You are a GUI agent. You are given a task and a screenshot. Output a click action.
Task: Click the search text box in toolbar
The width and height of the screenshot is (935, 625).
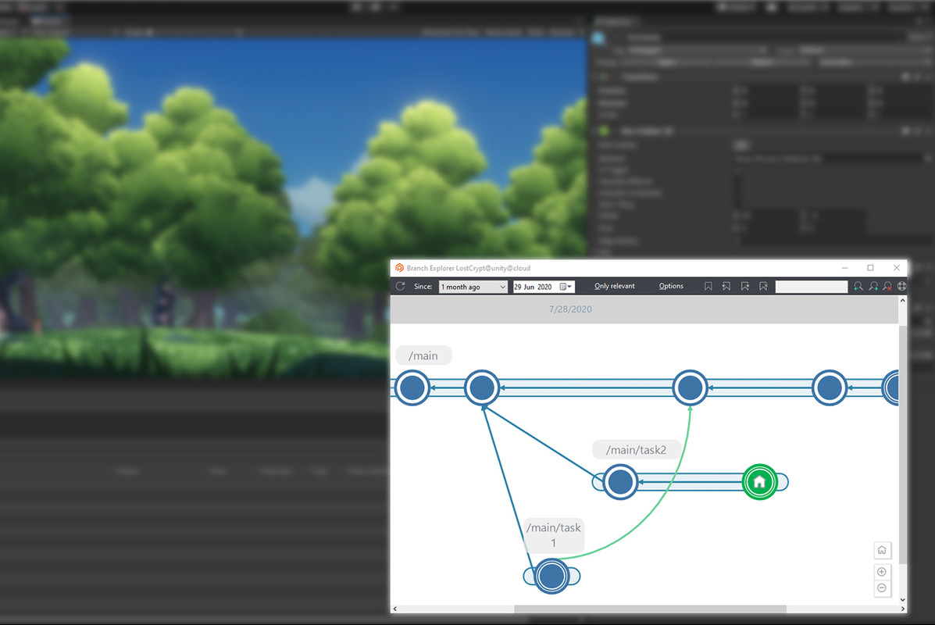[811, 287]
